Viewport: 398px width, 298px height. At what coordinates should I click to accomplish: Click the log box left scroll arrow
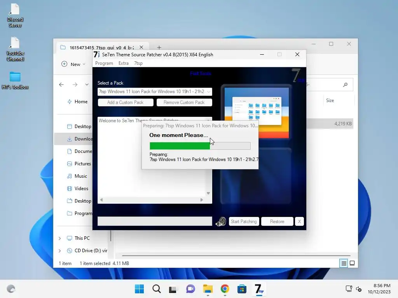click(101, 200)
